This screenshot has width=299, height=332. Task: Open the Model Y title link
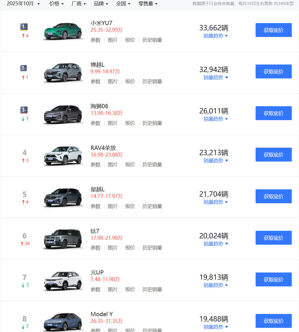(102, 314)
